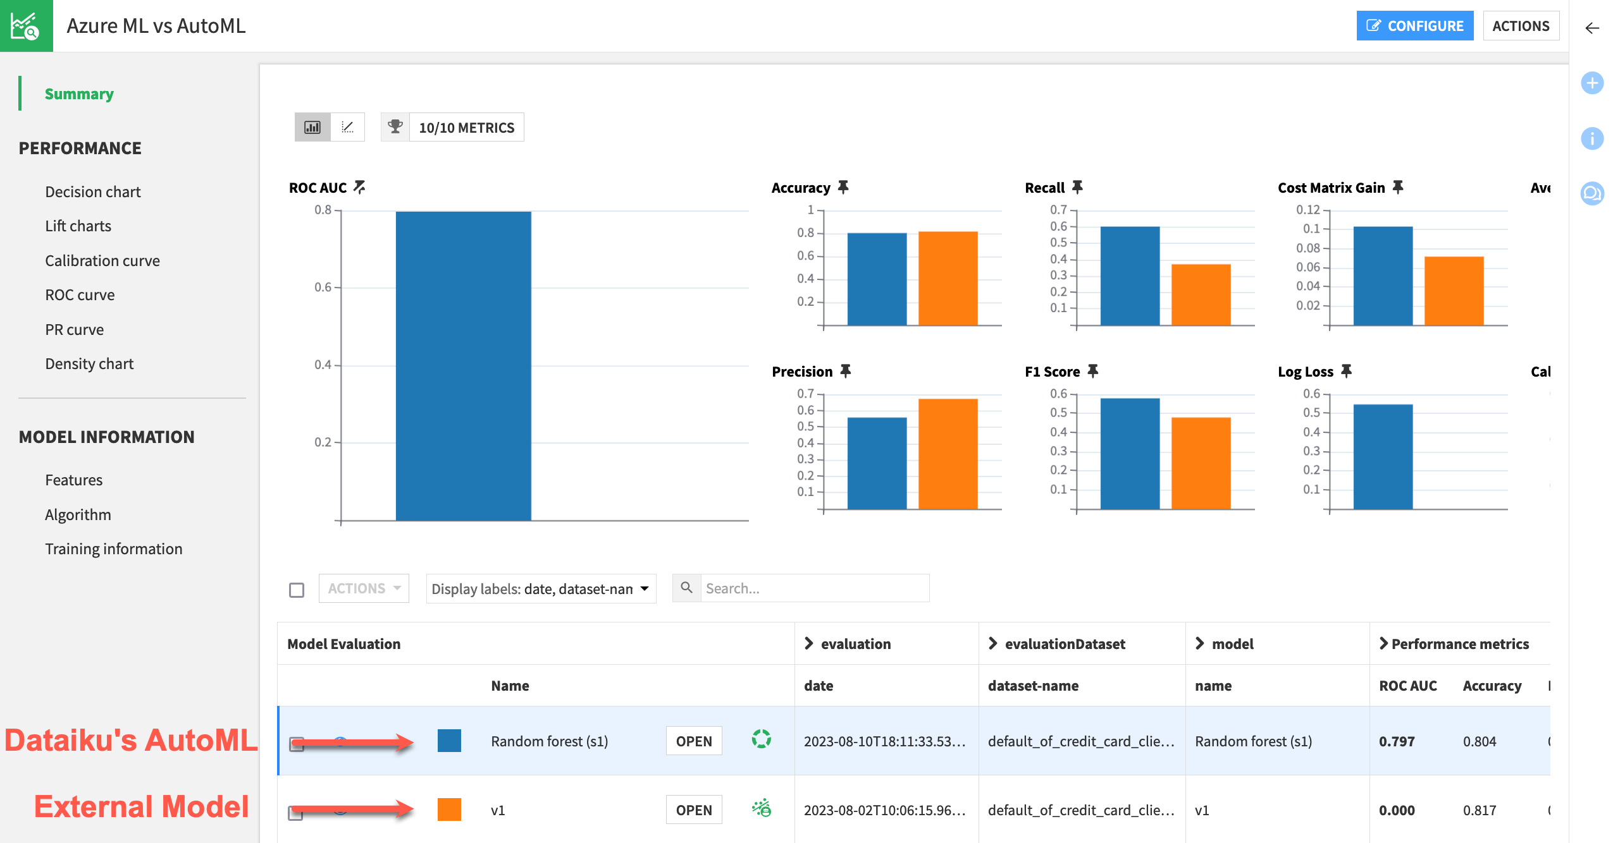
Task: Click the dataset-name column header
Action: (1033, 685)
